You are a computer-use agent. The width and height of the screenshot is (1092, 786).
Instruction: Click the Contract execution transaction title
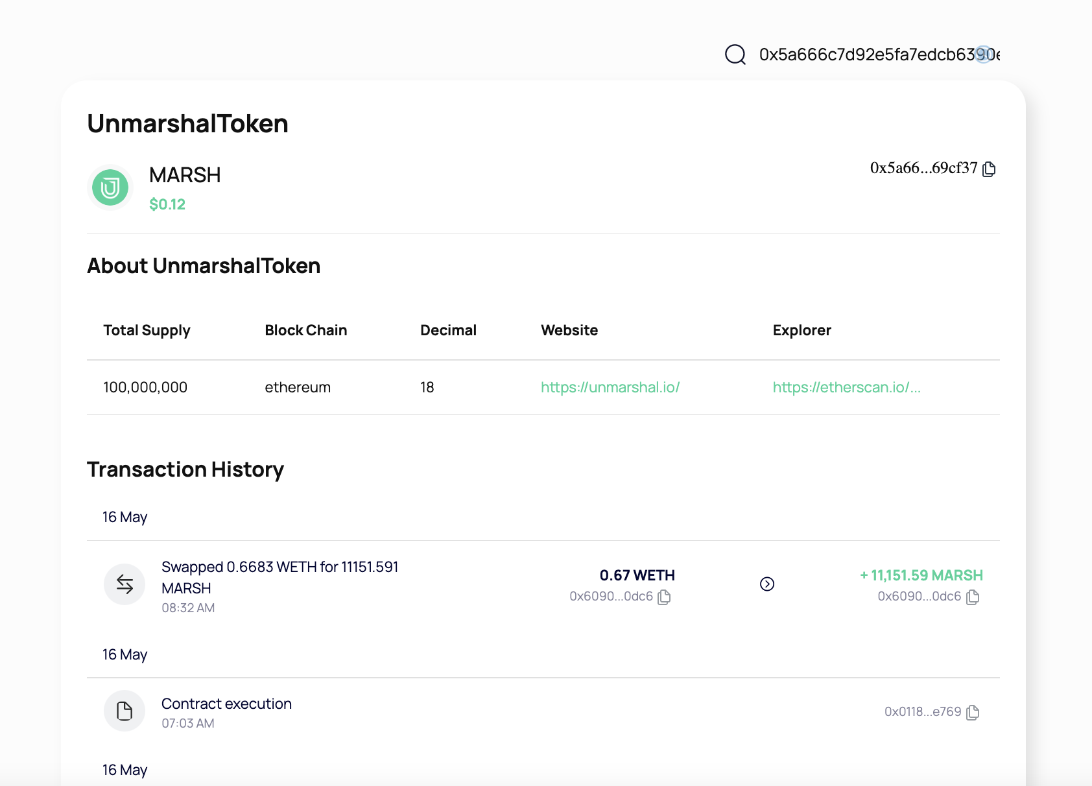(x=226, y=704)
